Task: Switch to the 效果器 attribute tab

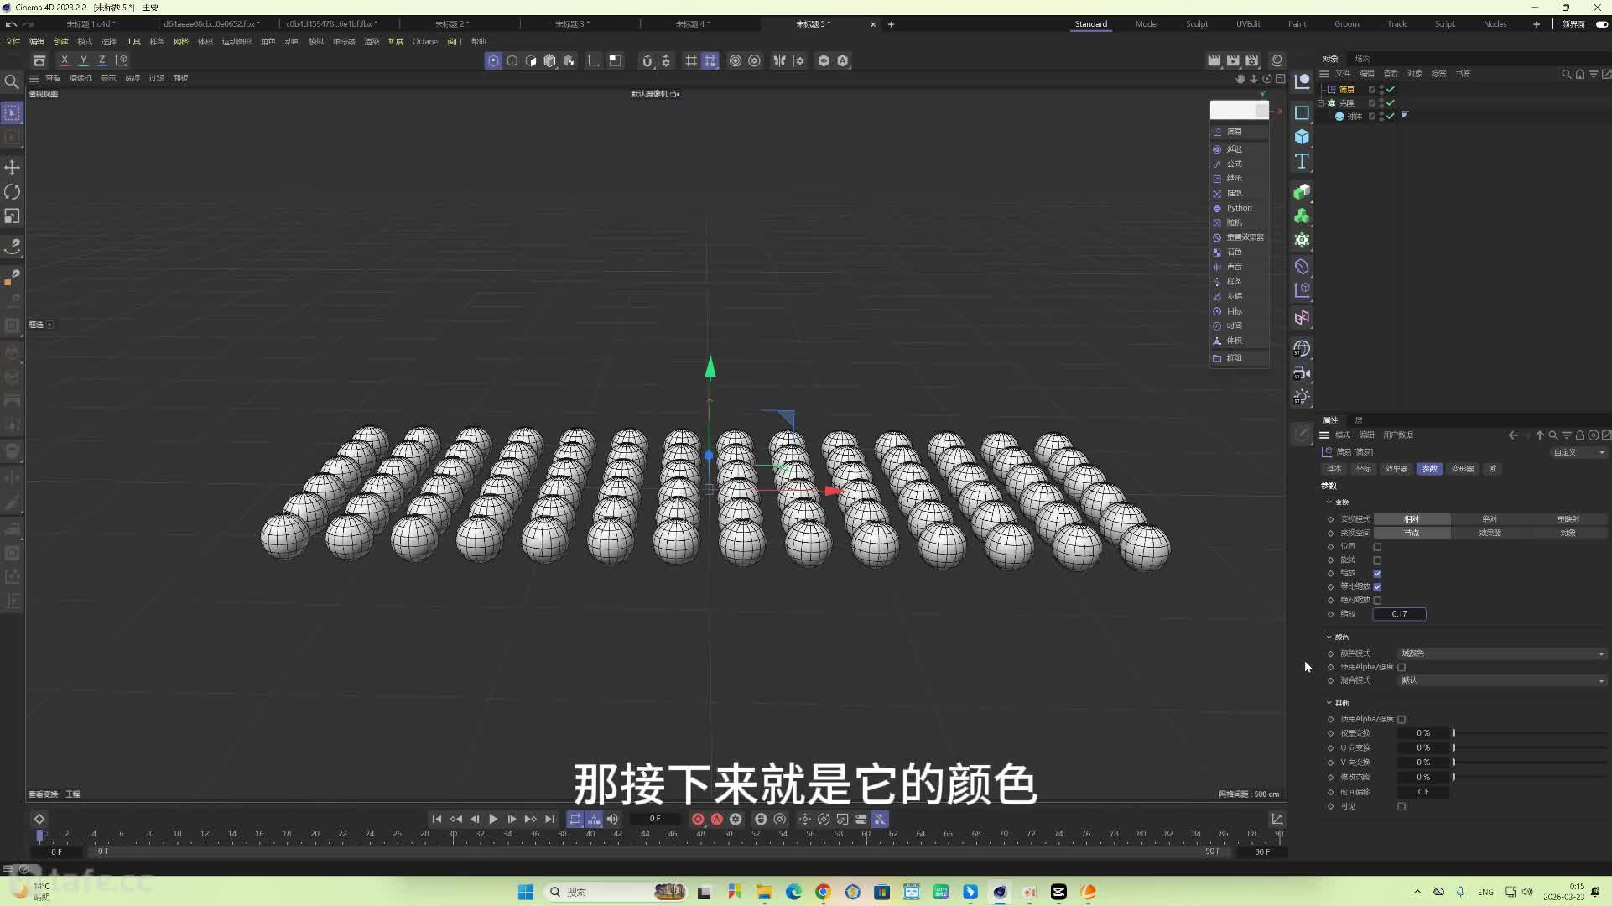Action: point(1396,469)
